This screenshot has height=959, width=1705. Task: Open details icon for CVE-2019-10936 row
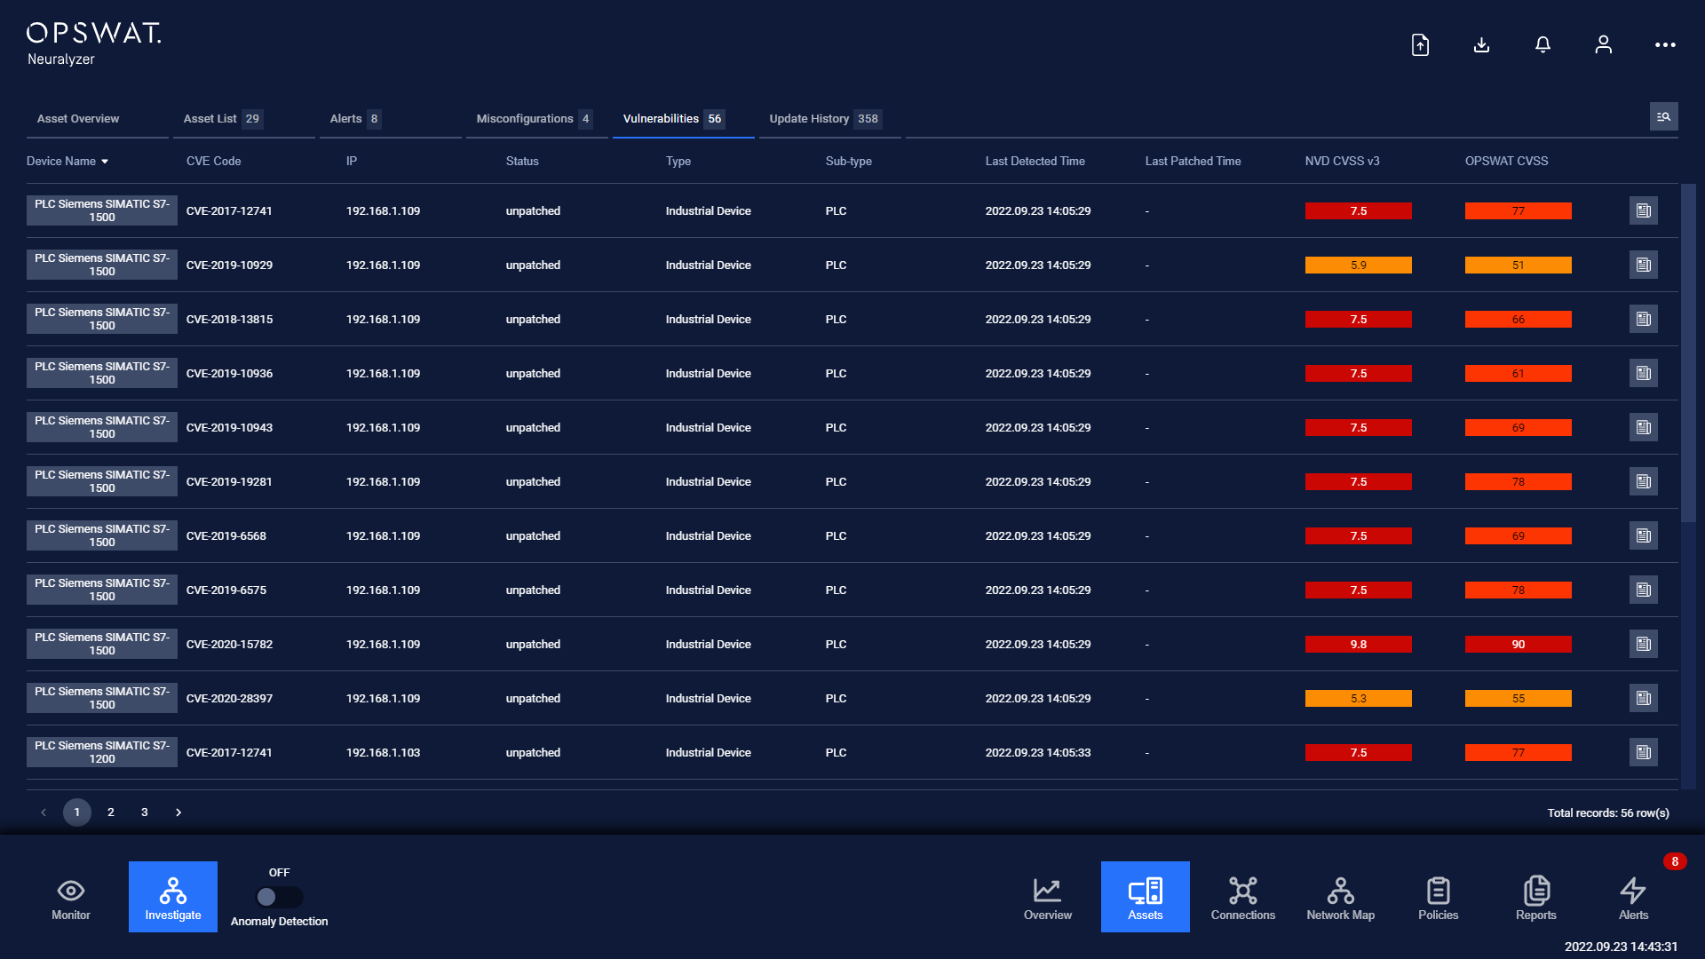click(x=1643, y=373)
